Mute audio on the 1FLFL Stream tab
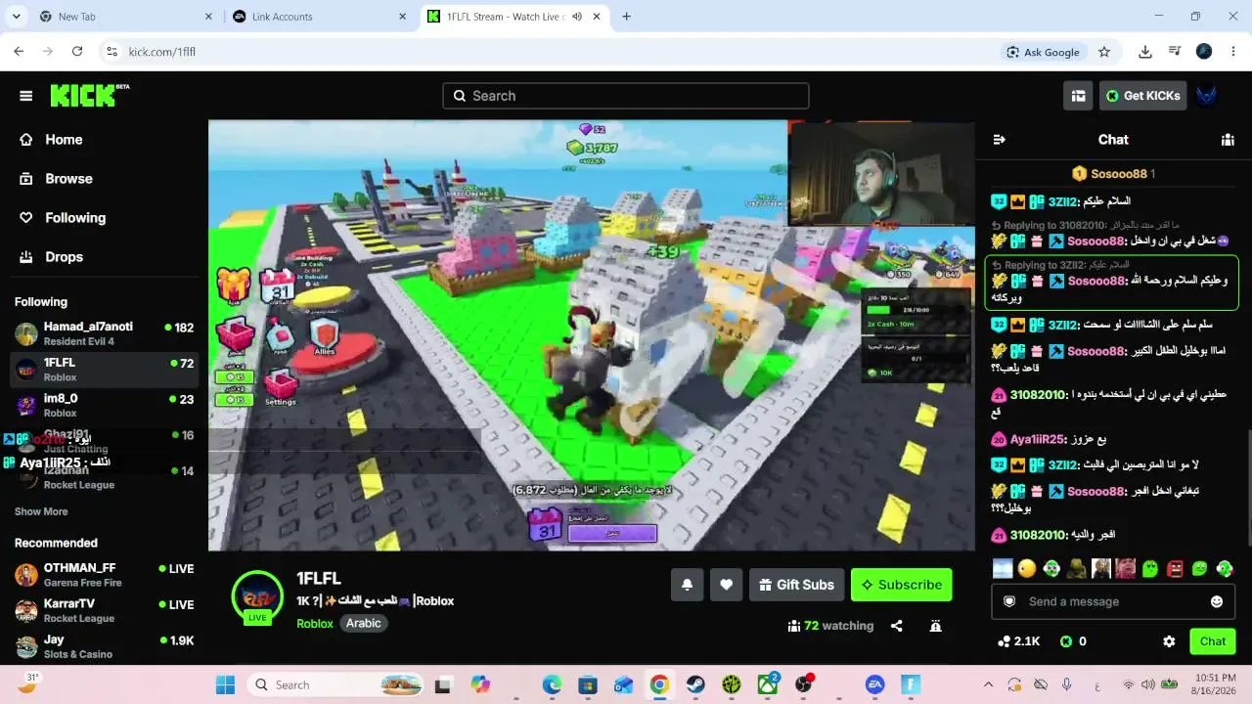The height and width of the screenshot is (704, 1252). 577,17
